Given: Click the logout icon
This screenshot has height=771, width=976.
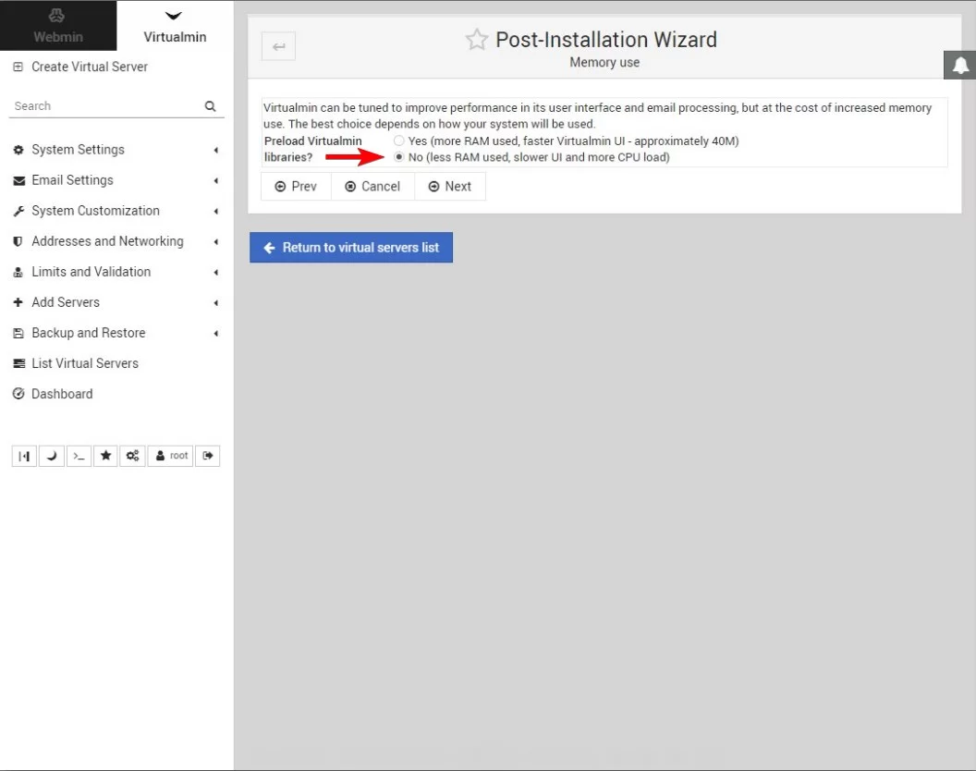Looking at the screenshot, I should point(208,456).
